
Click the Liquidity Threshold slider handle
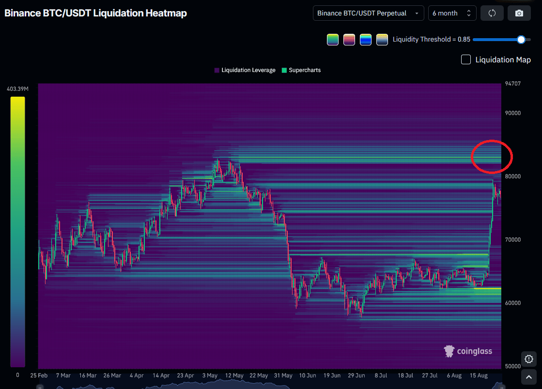point(521,40)
